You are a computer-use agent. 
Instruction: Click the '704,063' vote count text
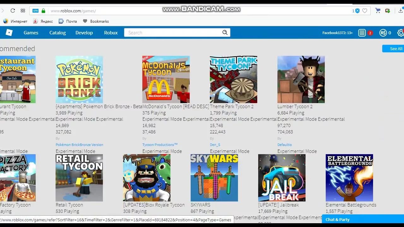click(285, 132)
